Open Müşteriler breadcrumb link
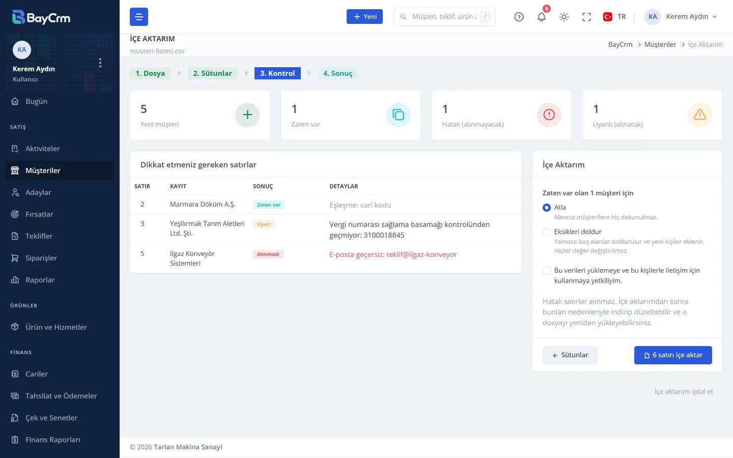The height and width of the screenshot is (458, 733). [x=660, y=44]
